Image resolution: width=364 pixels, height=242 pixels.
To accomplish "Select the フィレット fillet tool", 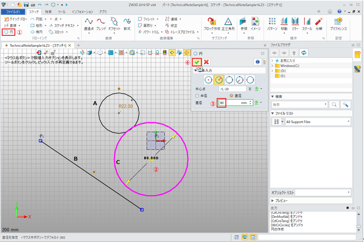I will tap(147, 19).
